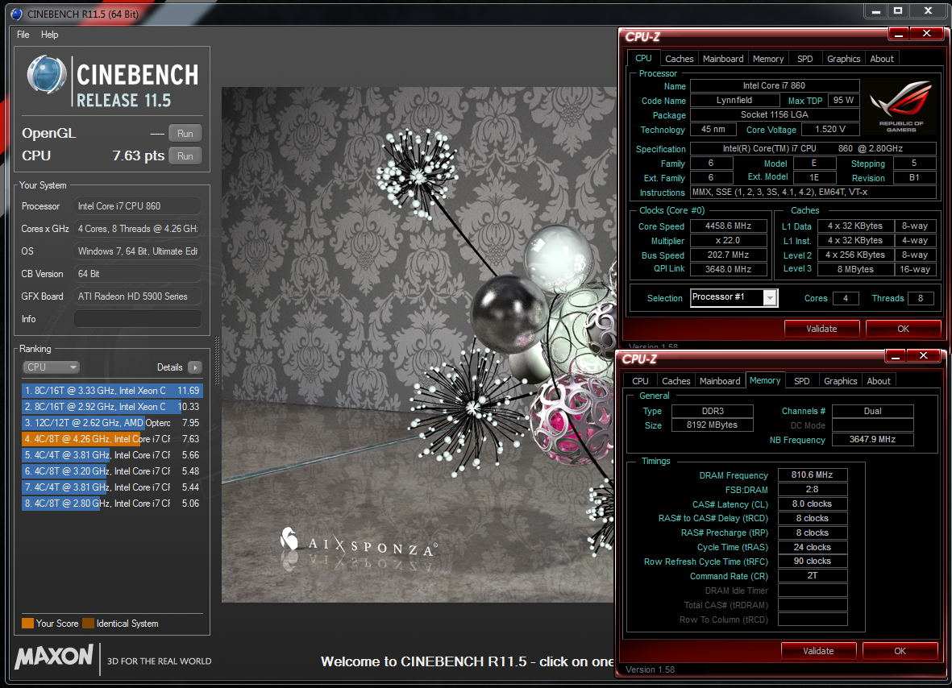
Task: Click the rendered scene preview image
Action: [x=419, y=345]
